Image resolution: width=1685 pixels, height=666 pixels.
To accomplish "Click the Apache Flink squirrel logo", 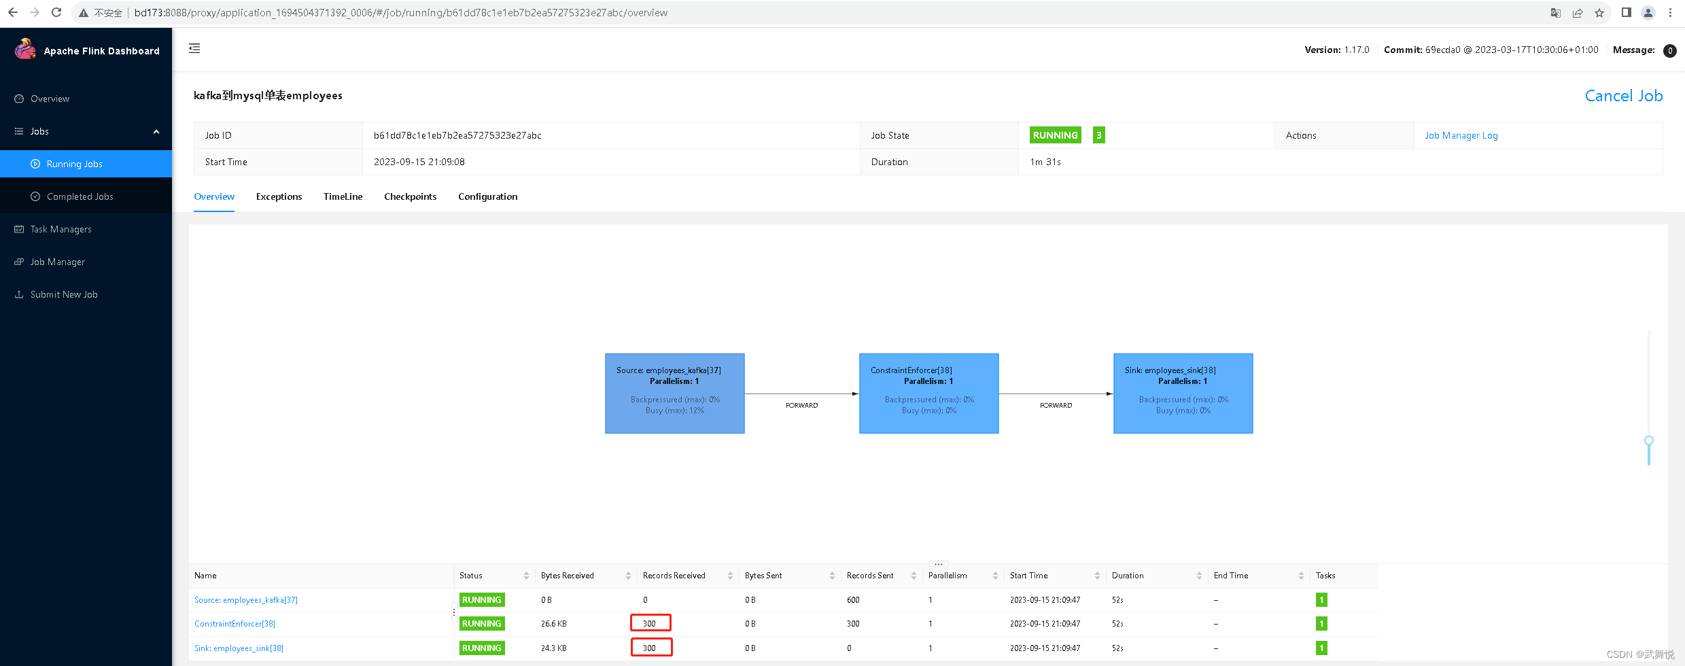I will [x=25, y=49].
